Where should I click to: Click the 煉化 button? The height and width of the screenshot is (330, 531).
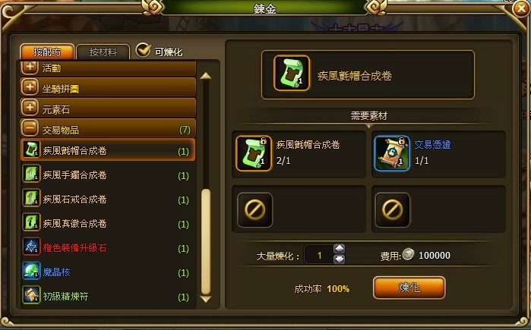point(409,288)
